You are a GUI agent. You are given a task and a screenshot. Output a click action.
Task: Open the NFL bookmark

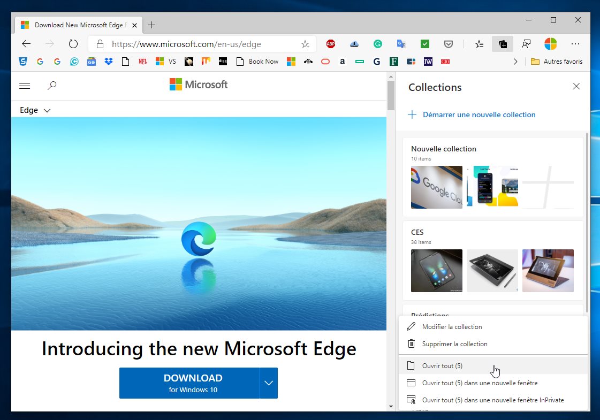[143, 61]
